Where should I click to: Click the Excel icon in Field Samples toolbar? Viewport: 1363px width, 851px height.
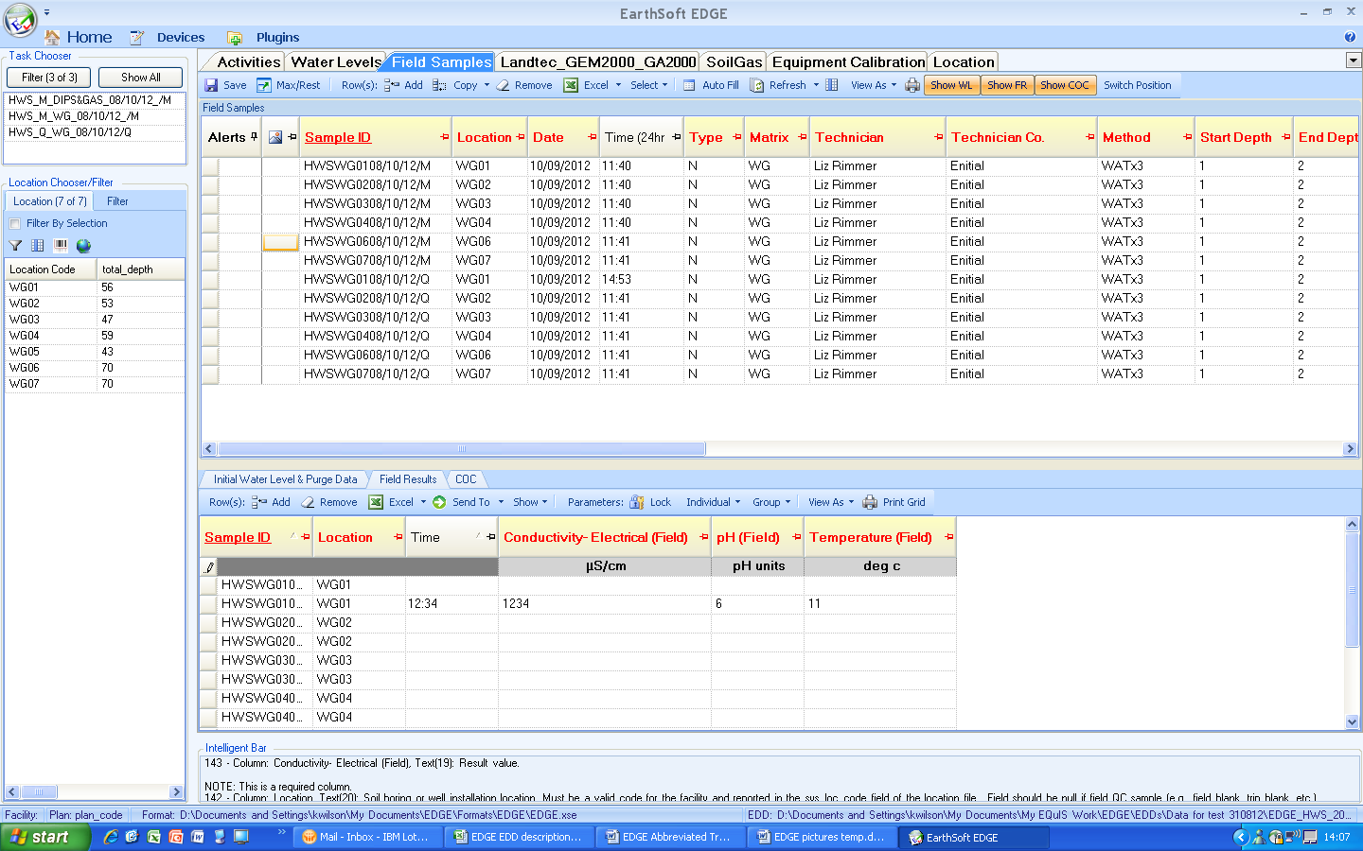[571, 85]
